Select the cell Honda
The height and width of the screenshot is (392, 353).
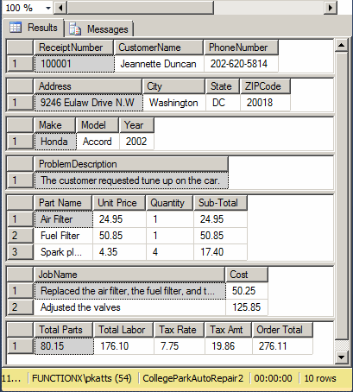(x=55, y=142)
